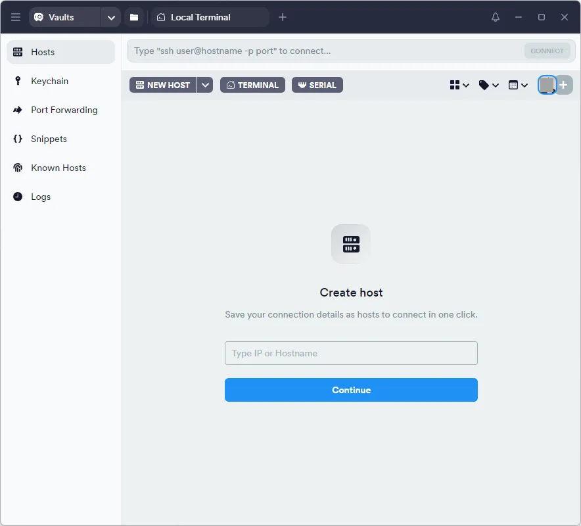The image size is (581, 526).
Task: Minimize the Termius window
Action: (519, 17)
